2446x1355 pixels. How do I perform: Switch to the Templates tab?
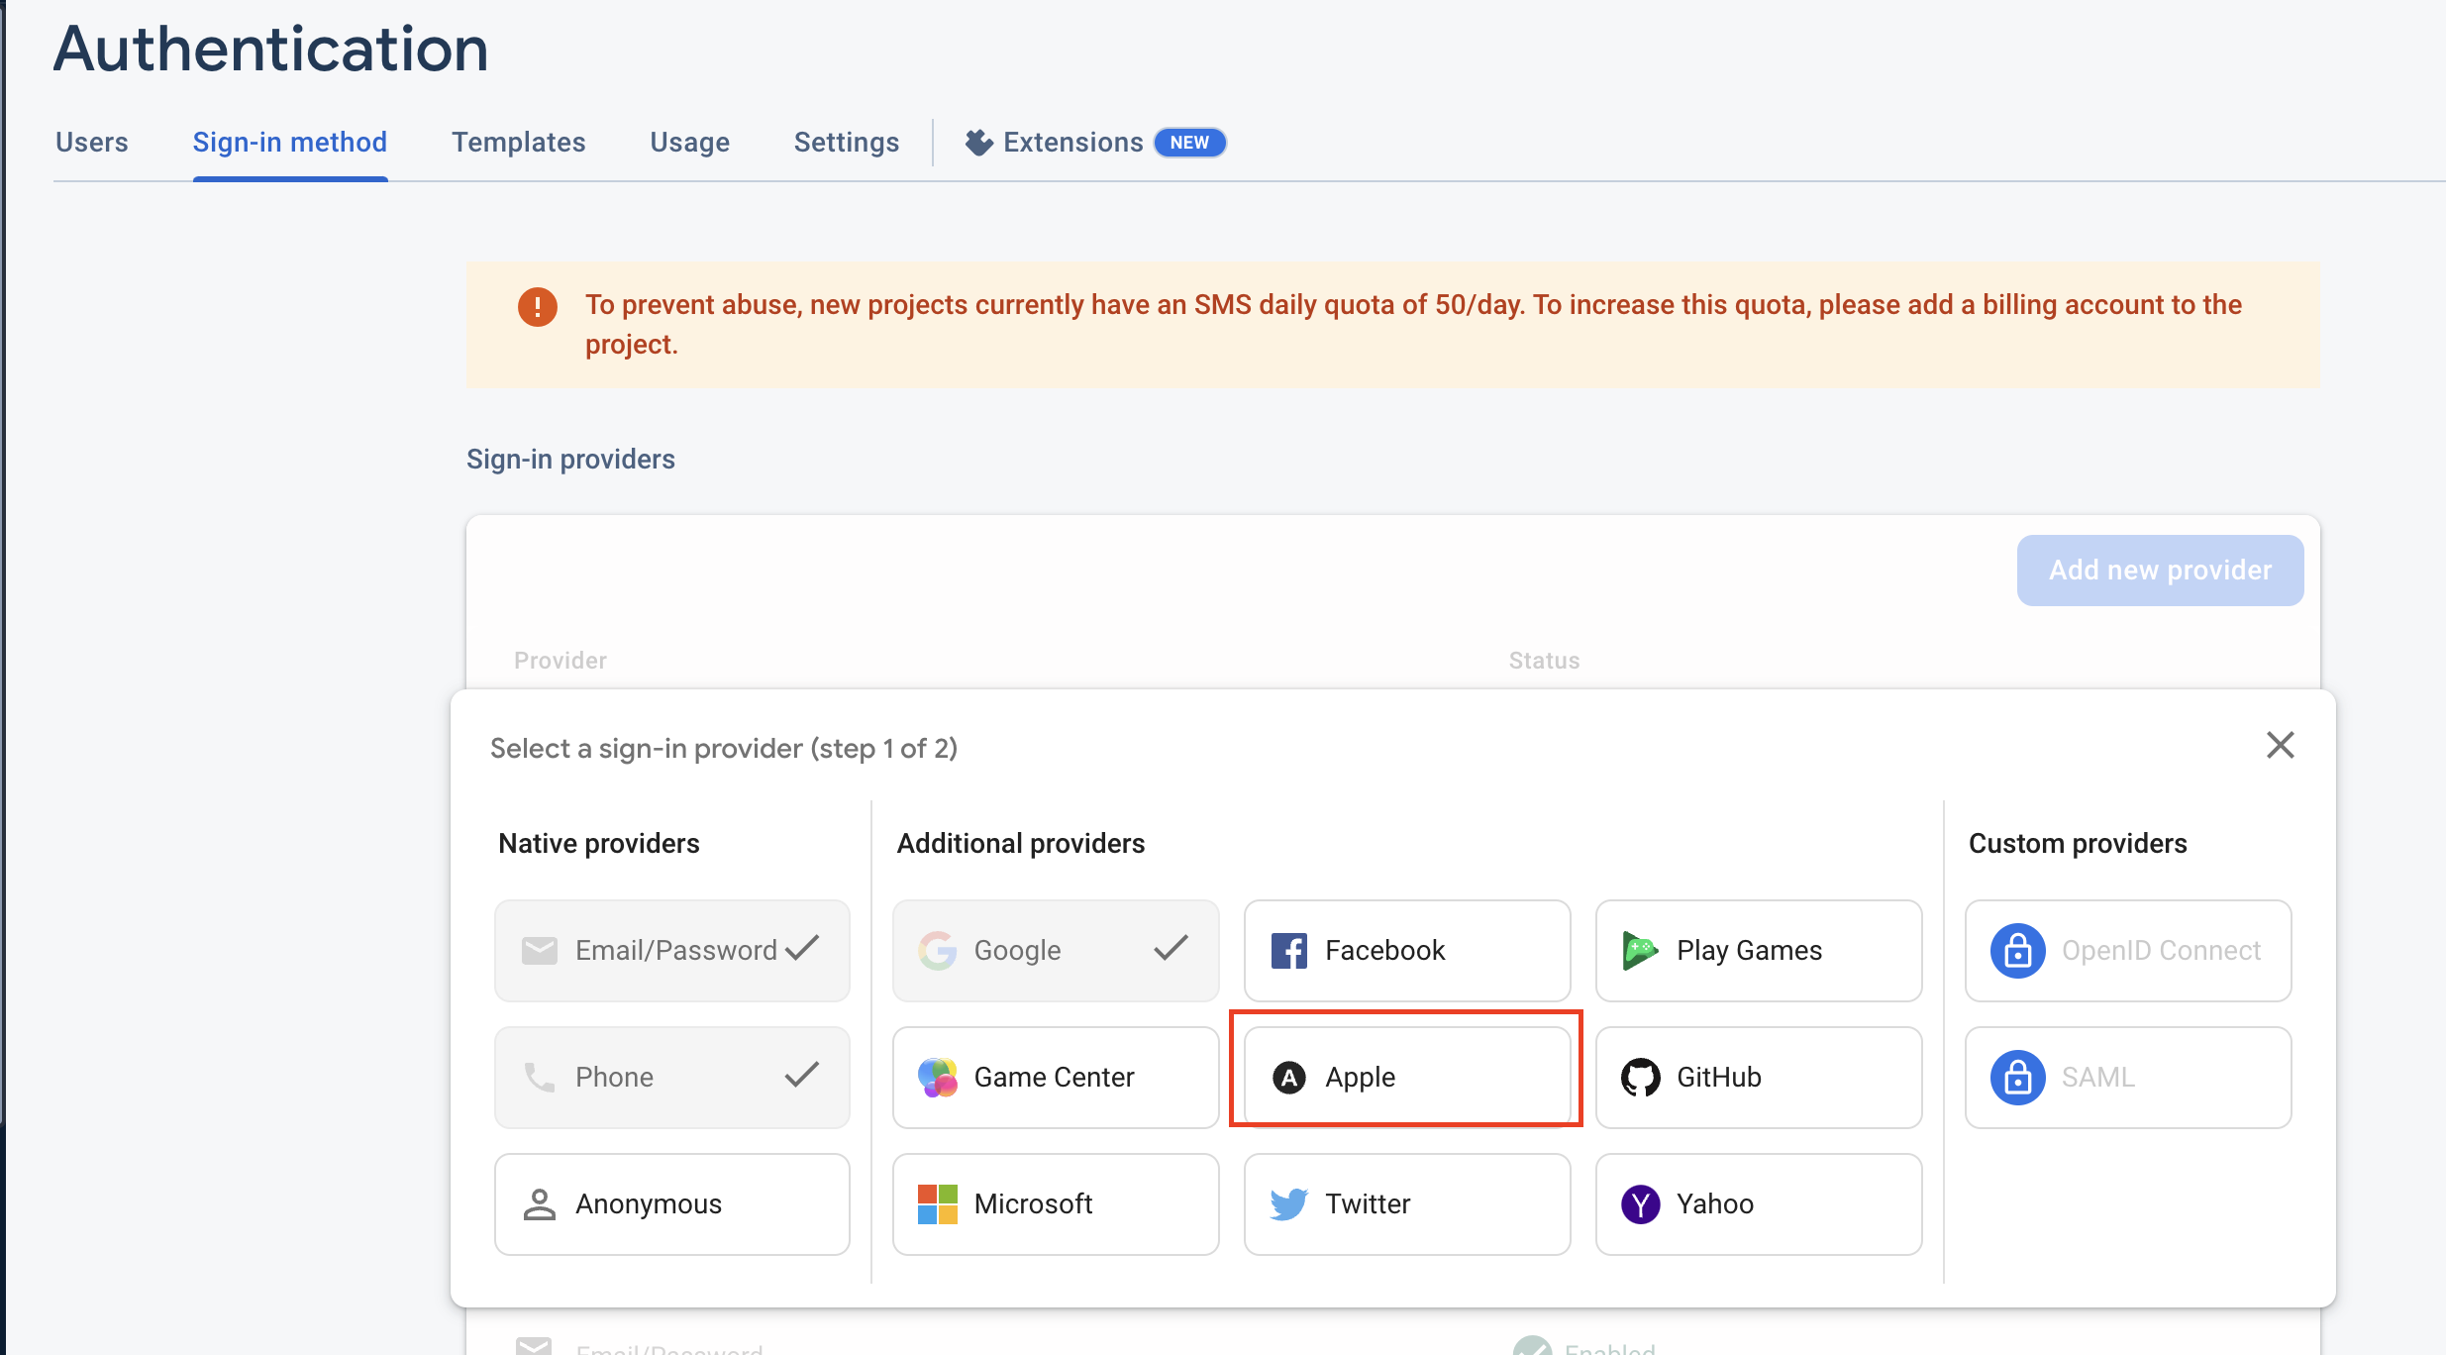pyautogui.click(x=518, y=143)
